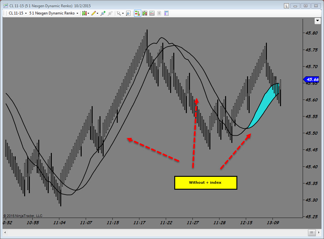Click the chart window icon in title bar

[6, 6]
